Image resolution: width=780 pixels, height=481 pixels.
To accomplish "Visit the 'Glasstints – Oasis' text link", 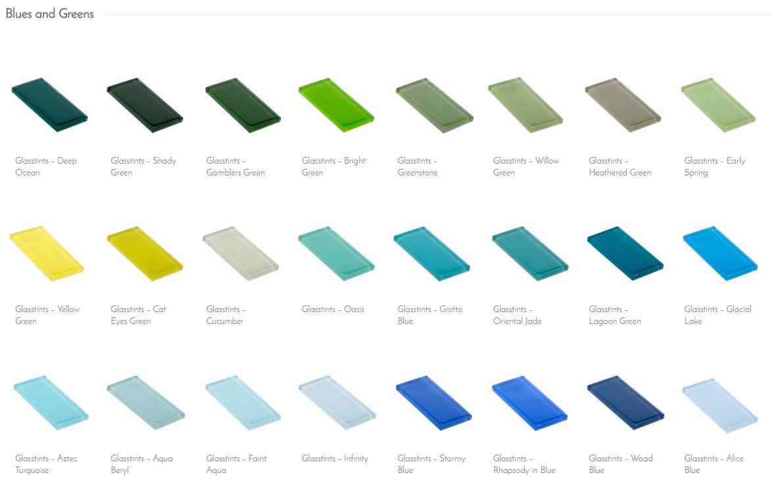I will 333,309.
